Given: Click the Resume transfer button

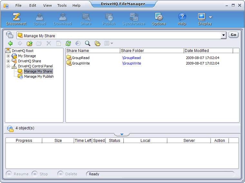Looking at the screenshot, I should click(x=17, y=174).
